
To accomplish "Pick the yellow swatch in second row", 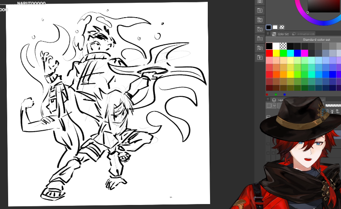I will 276,53.
